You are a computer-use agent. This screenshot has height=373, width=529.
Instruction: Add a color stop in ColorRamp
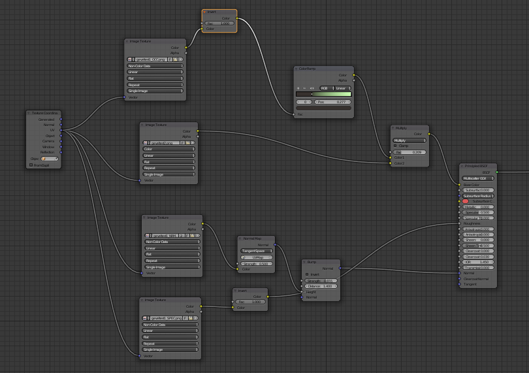(298, 88)
